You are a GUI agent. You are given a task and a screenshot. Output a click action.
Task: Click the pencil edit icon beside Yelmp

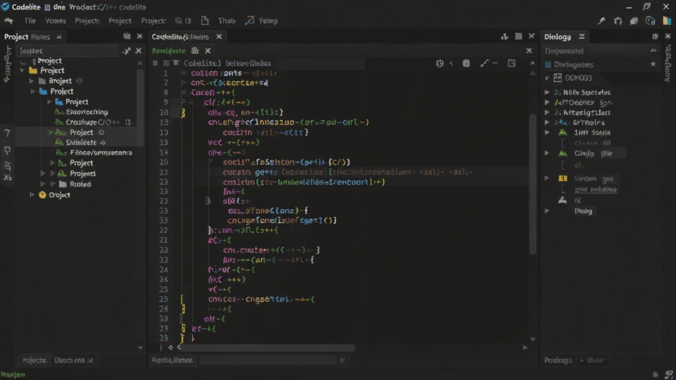click(250, 20)
